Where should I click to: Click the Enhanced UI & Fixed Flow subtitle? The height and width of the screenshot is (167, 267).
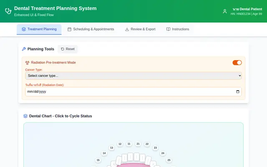tap(34, 15)
